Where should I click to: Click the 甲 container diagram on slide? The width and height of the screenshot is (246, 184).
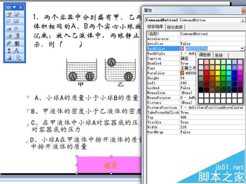coord(82,71)
